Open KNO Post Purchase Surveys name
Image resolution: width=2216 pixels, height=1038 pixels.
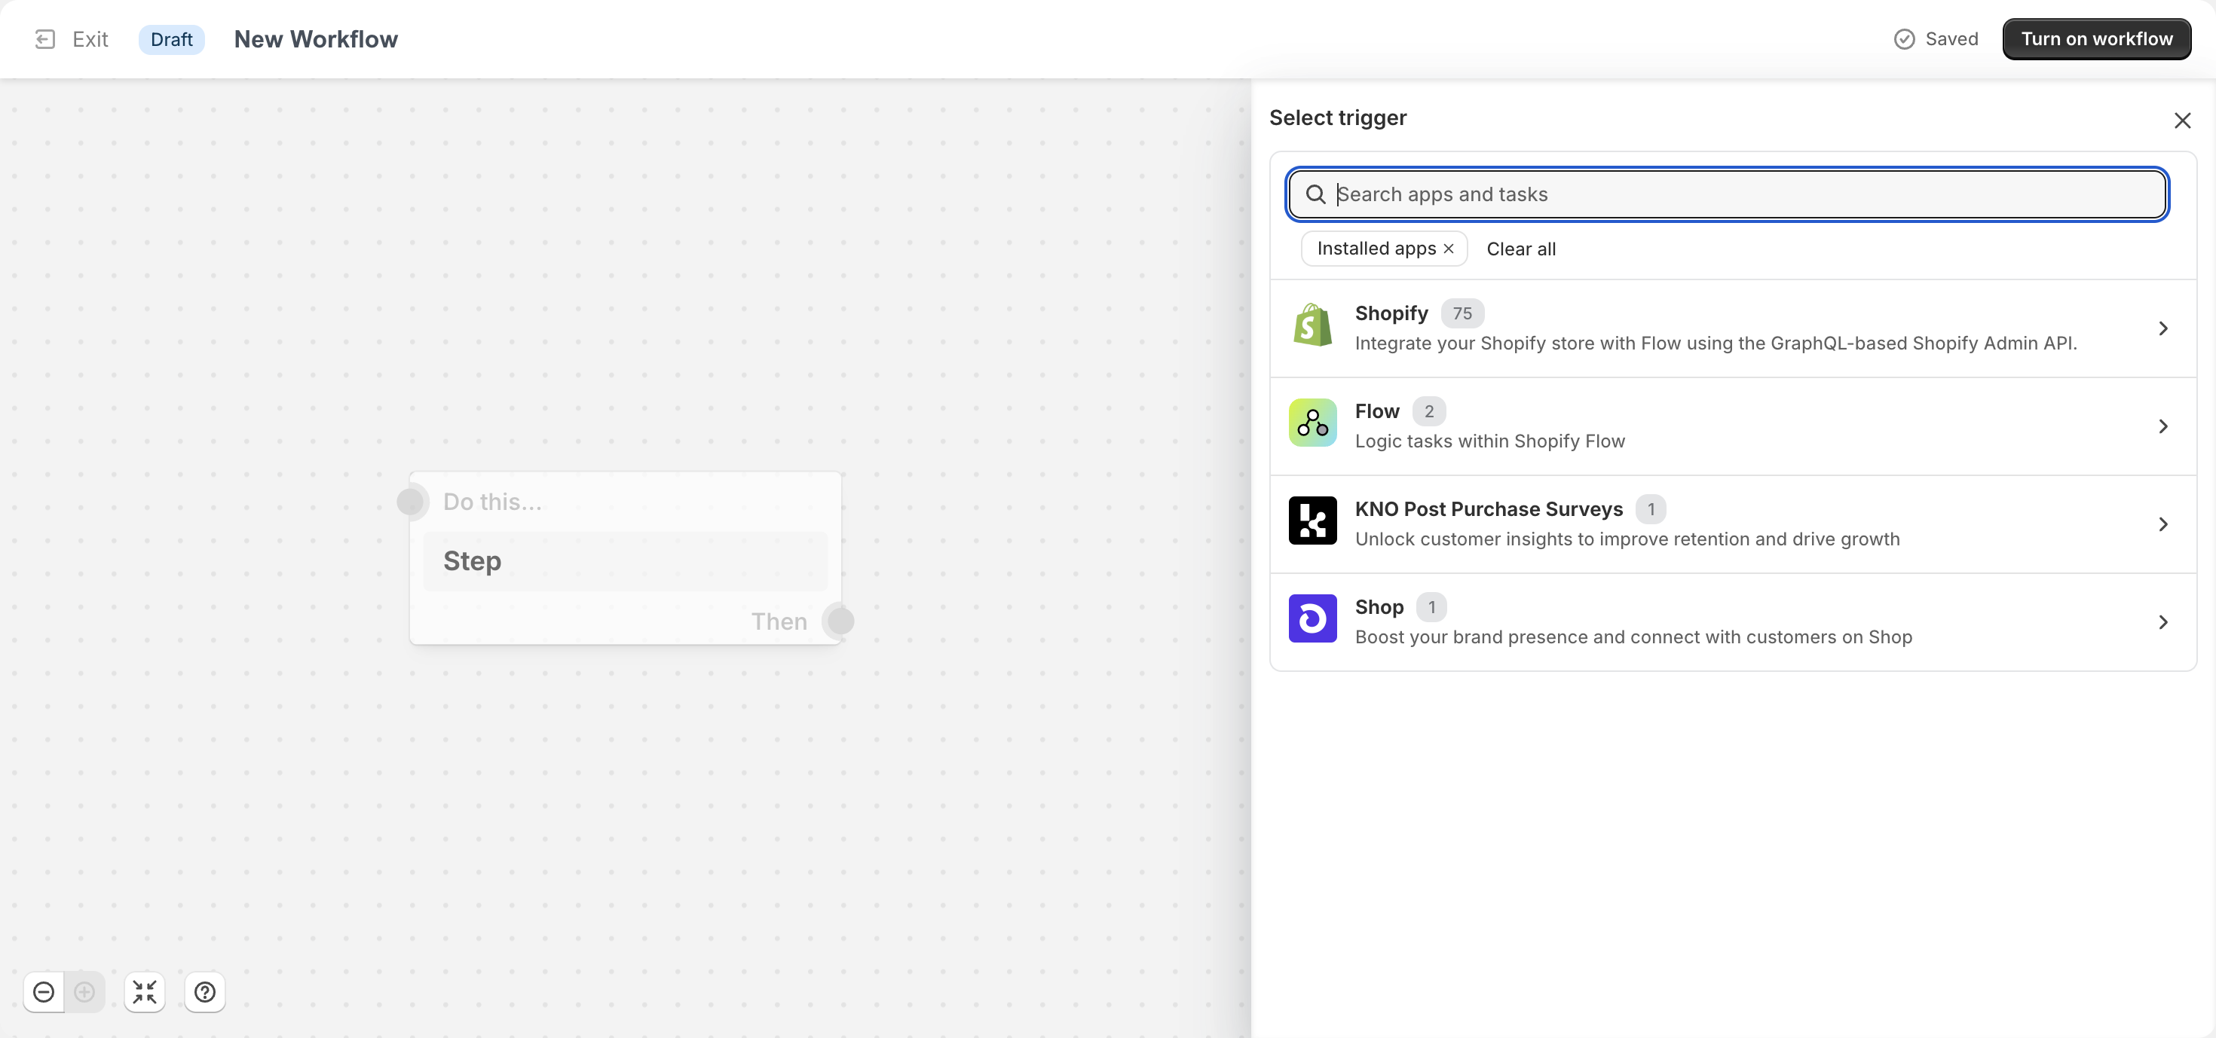1489,510
